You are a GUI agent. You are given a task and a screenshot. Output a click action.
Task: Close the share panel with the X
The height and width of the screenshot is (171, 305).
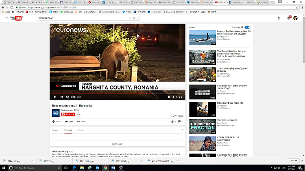182,130
